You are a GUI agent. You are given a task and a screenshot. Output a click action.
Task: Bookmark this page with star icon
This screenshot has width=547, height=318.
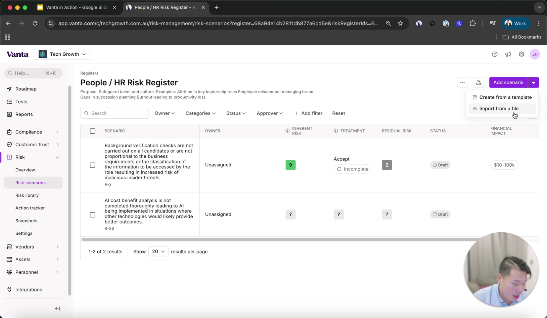[400, 23]
